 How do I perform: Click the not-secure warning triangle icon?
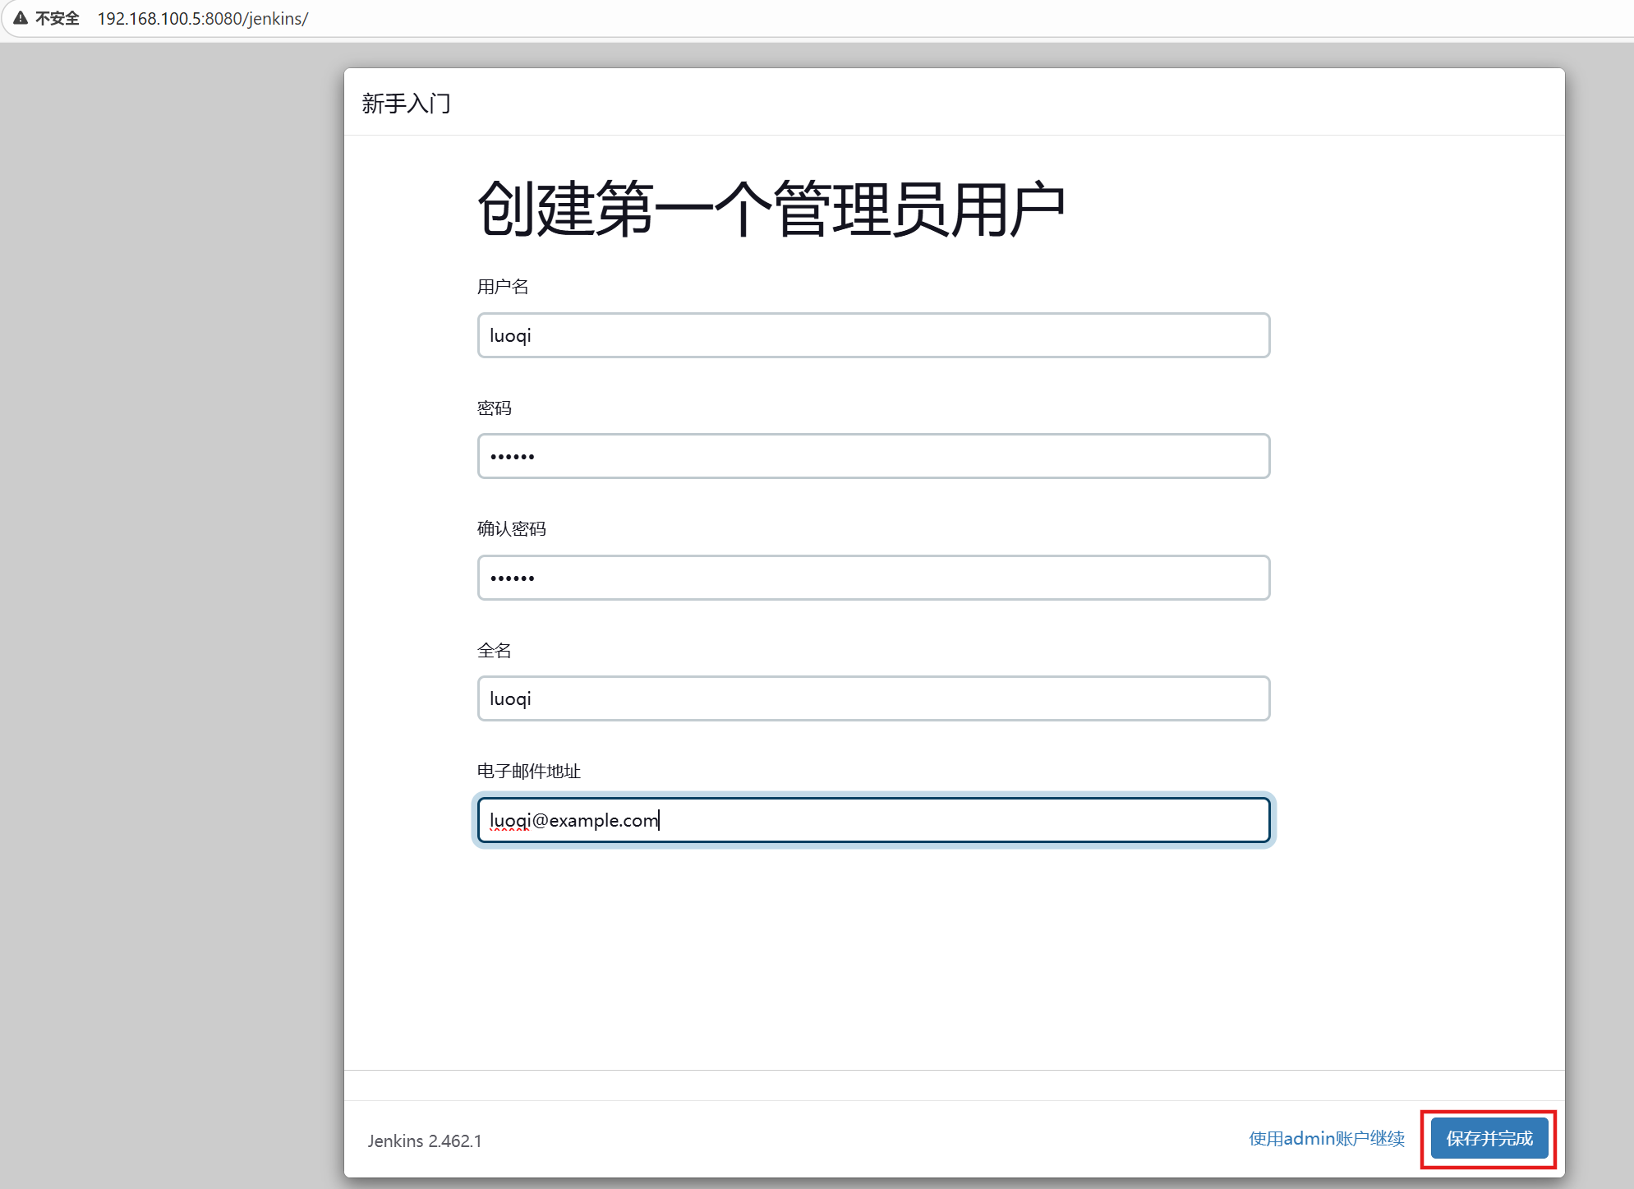tap(21, 18)
